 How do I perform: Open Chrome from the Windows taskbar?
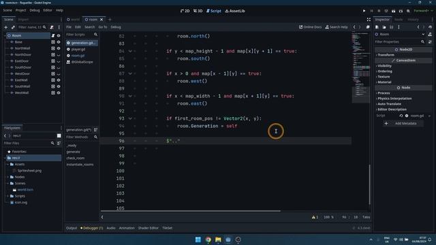(208, 240)
